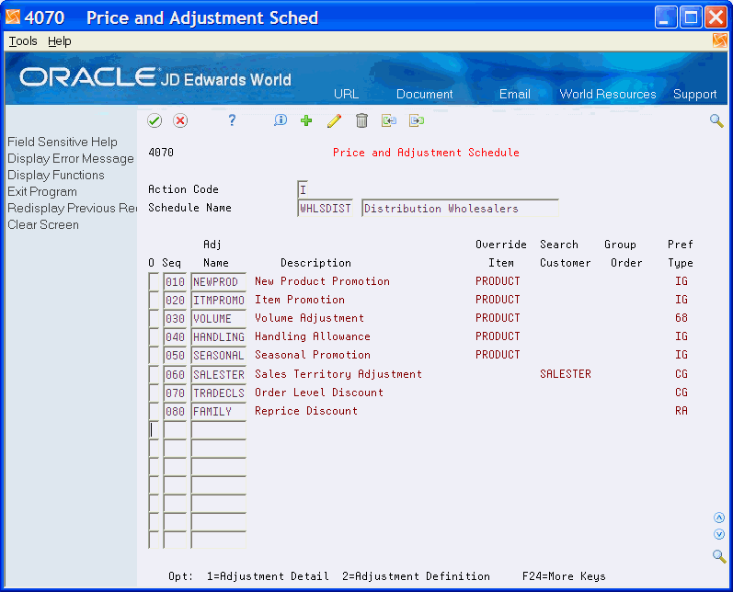
Task: Select Exit Program in sidebar
Action: click(42, 192)
